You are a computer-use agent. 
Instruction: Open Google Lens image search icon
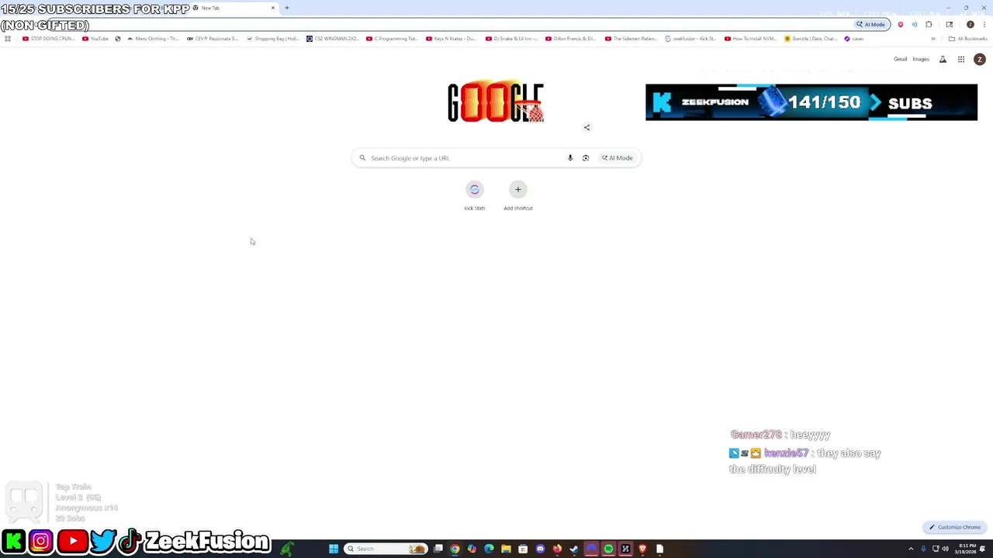586,158
